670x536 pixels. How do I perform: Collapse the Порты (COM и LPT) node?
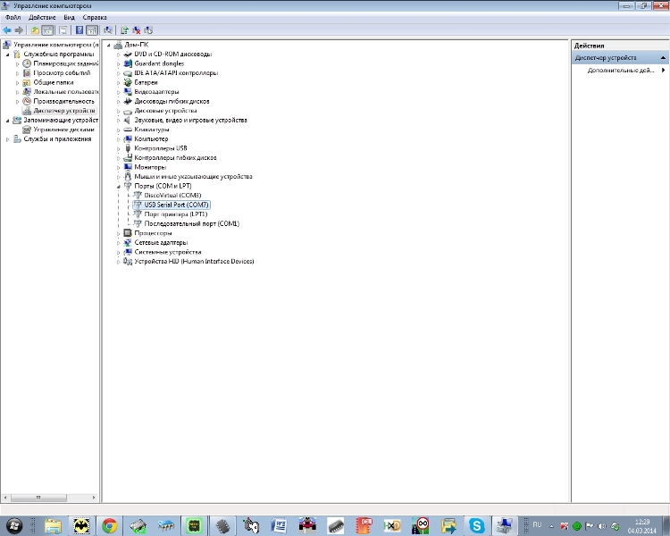[x=118, y=186]
